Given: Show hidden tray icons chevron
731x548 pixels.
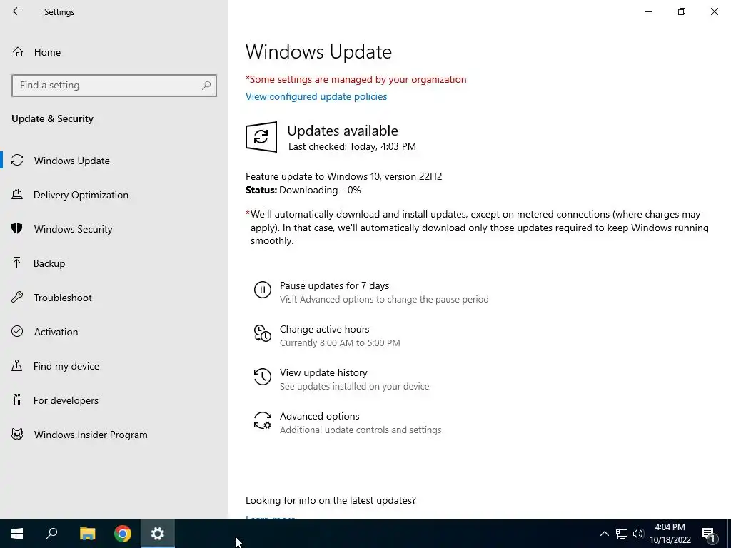Looking at the screenshot, I should pos(604,534).
